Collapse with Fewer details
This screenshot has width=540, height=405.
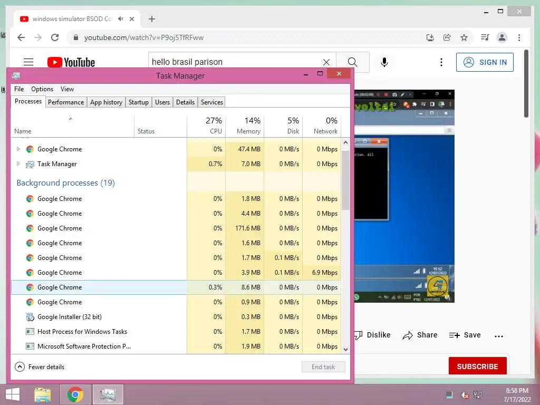pyautogui.click(x=40, y=367)
